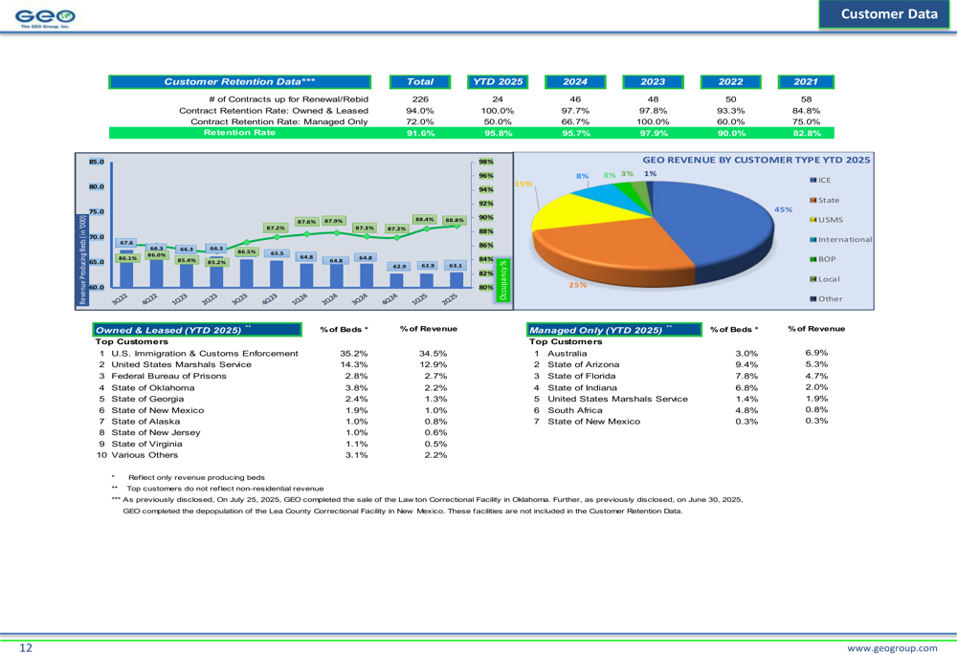957x655 pixels.
Task: Click U.S. Immigration & Customs Enforcement row
Action: (x=273, y=353)
